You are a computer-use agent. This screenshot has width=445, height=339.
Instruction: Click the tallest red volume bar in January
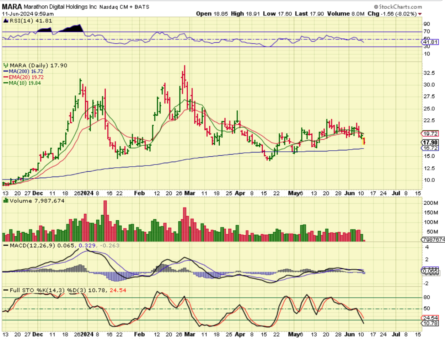pos(105,221)
